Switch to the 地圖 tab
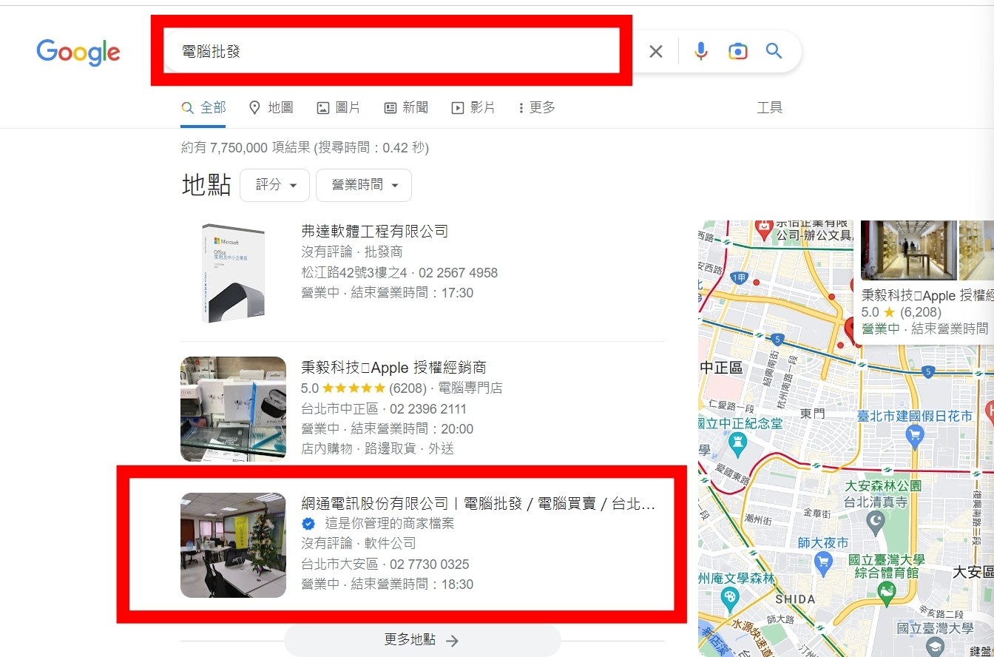Screen dimensions: 994x657 point(271,108)
